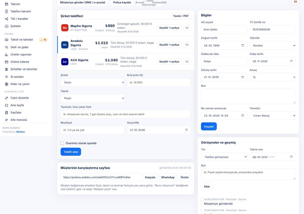
Task: Expand the Şirket dropdown
Action: [x=93, y=83]
